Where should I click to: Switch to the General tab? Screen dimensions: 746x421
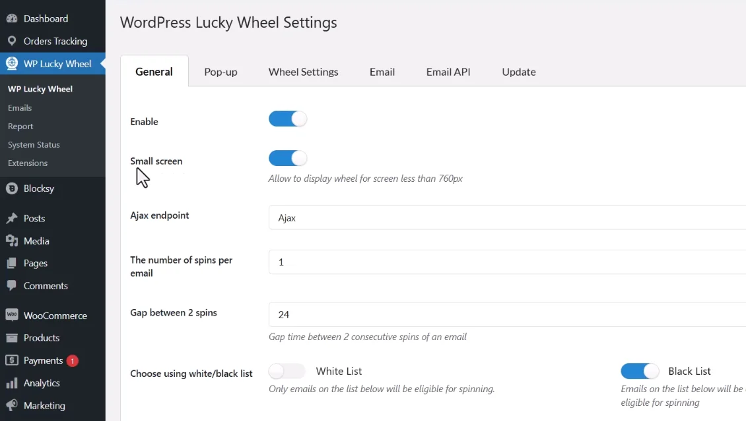[x=154, y=72]
